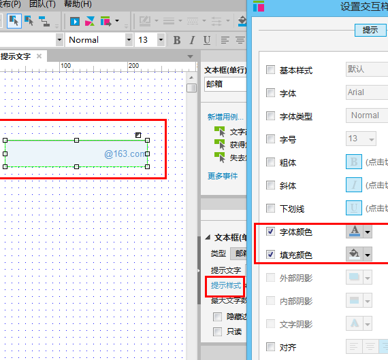Uncheck the 填充颜色 checkbox
388x360 pixels.
pos(270,254)
